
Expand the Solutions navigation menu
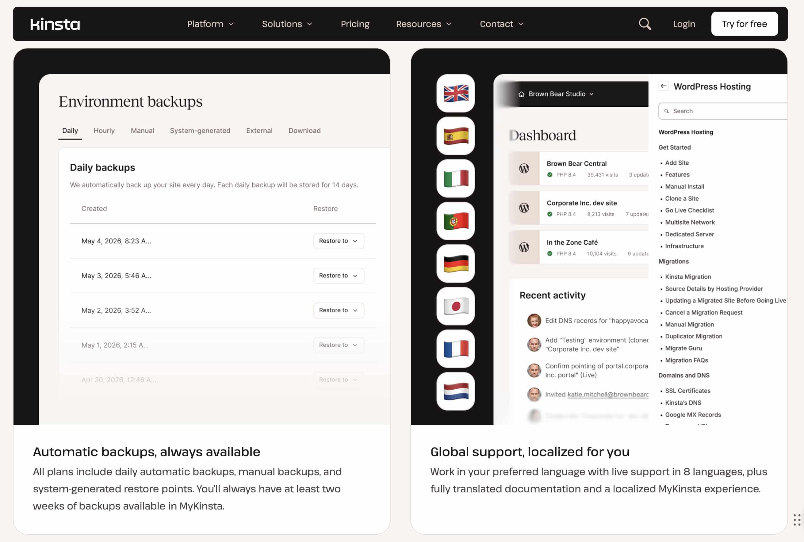pos(287,24)
